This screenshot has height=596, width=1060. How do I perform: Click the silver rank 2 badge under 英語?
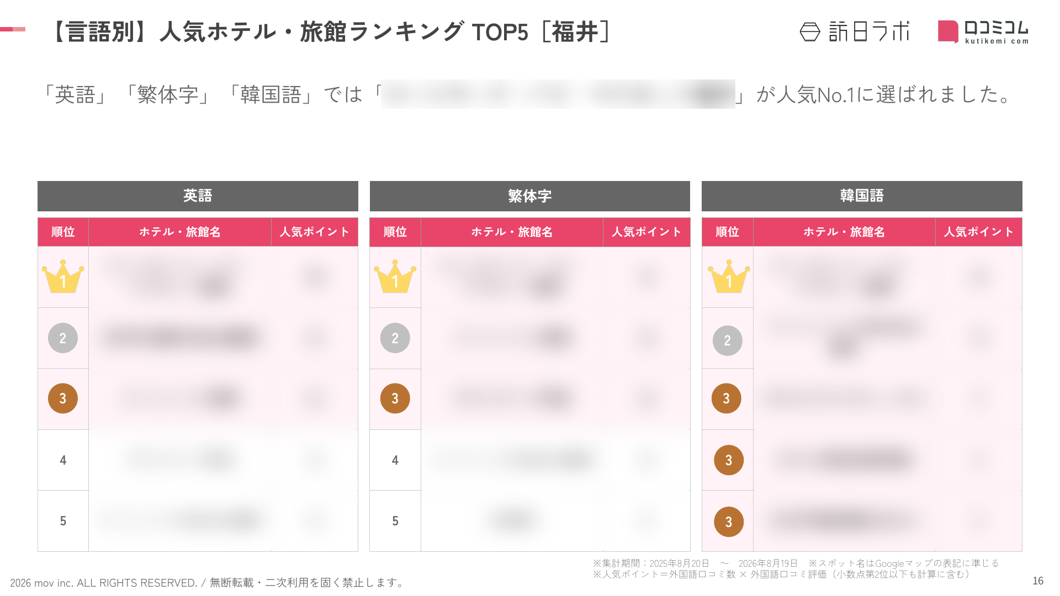63,338
